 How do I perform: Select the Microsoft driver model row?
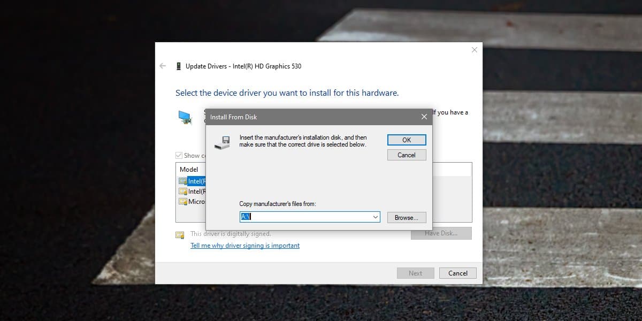pos(192,202)
